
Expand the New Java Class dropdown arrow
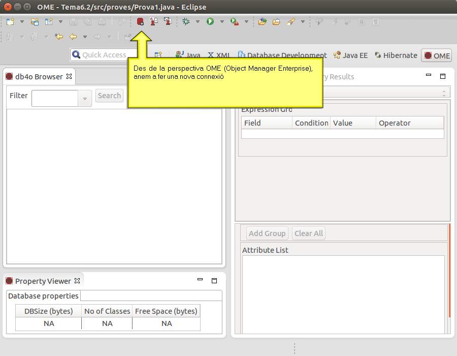coord(60,21)
